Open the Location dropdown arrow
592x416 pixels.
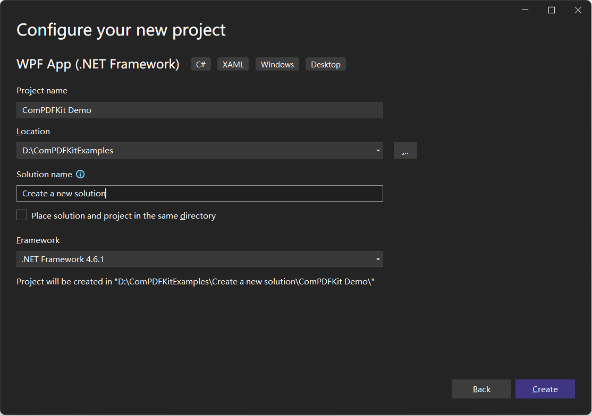[377, 150]
